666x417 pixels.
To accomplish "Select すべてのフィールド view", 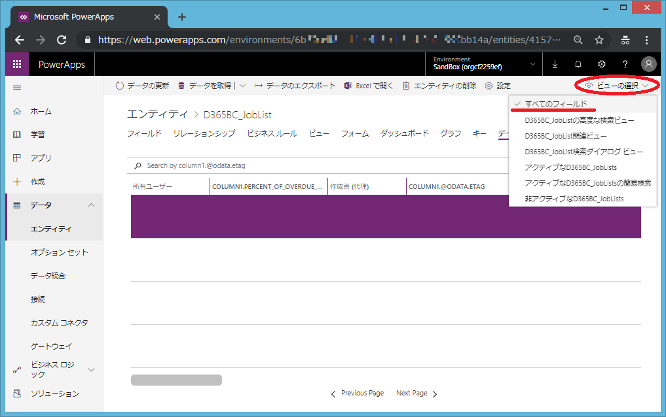I will pos(583,104).
